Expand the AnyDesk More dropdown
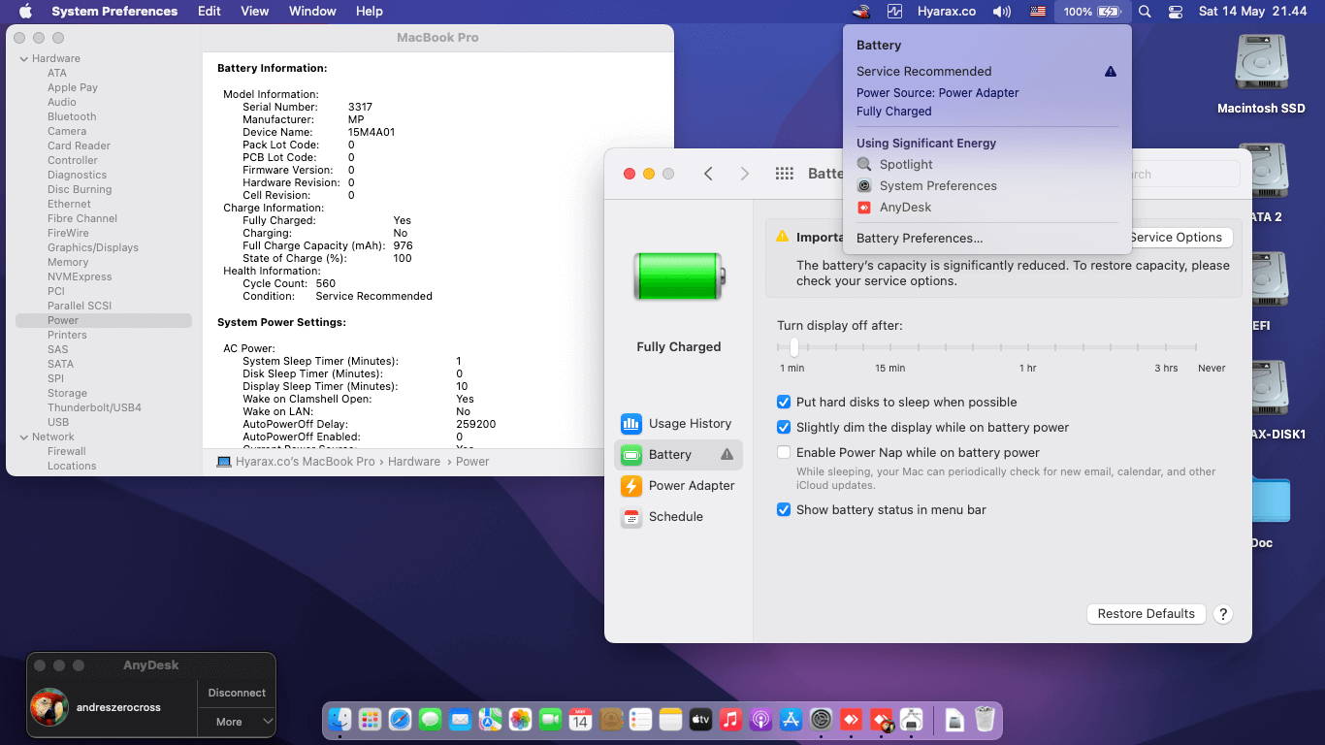The image size is (1325, 745). pos(238,722)
